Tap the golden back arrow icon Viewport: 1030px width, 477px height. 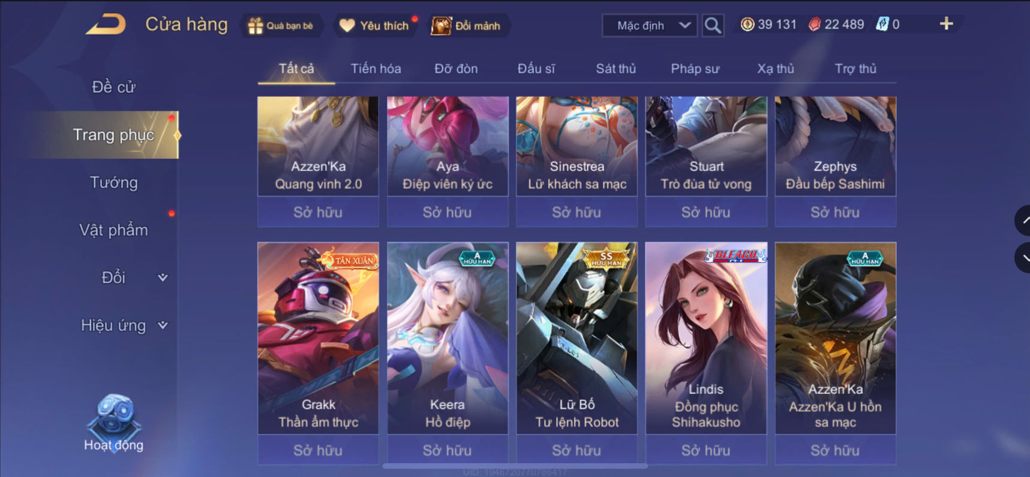(x=106, y=25)
